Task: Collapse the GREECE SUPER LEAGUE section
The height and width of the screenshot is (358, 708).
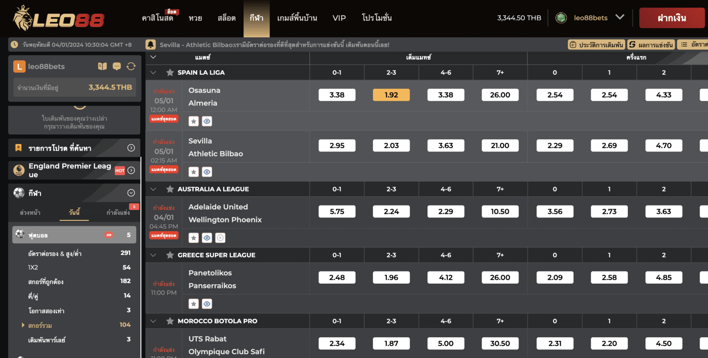Action: 153,255
